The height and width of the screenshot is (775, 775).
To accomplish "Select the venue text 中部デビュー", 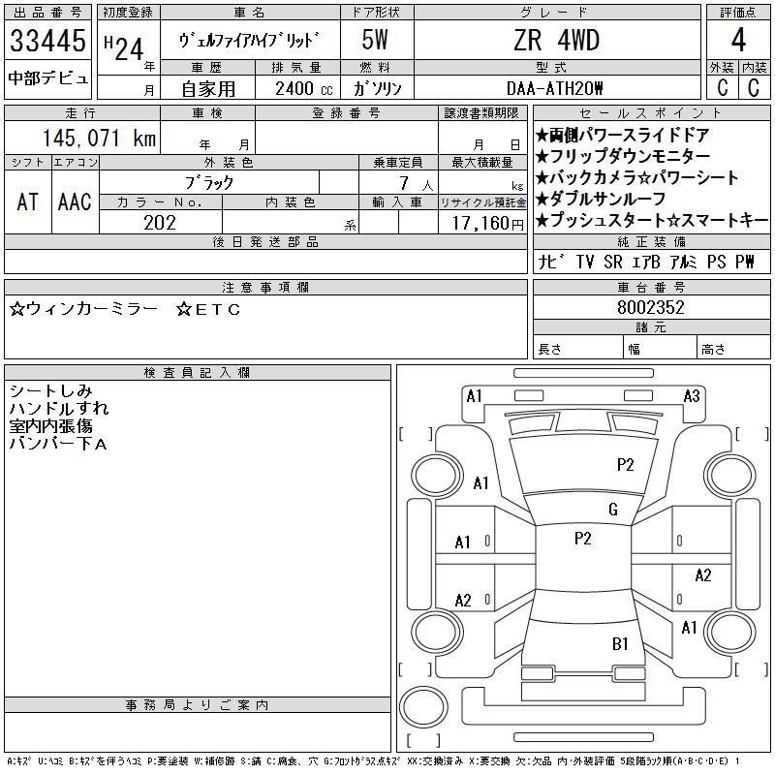I will click(47, 78).
